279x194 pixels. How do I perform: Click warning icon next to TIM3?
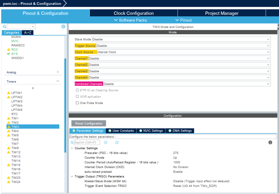point(9,127)
